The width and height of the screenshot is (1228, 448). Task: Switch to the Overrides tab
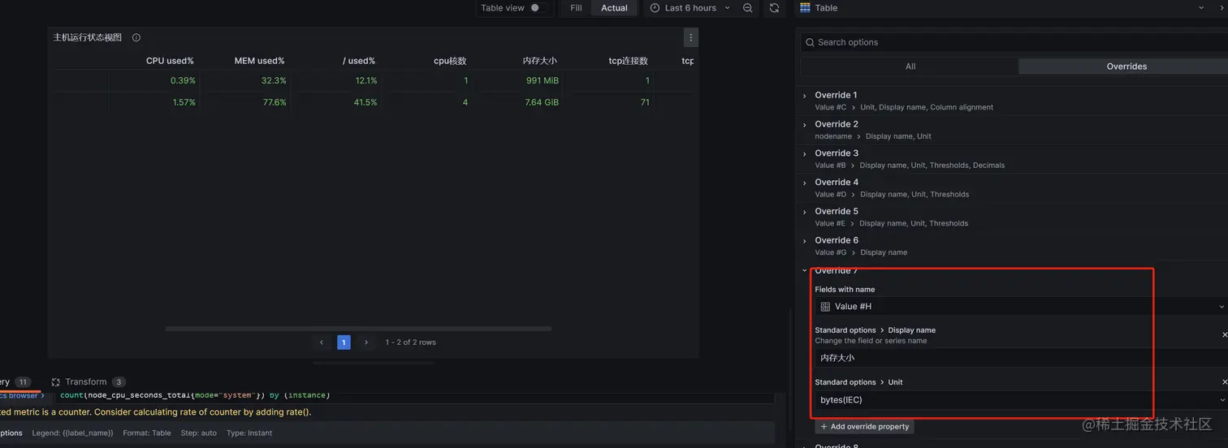tap(1126, 67)
